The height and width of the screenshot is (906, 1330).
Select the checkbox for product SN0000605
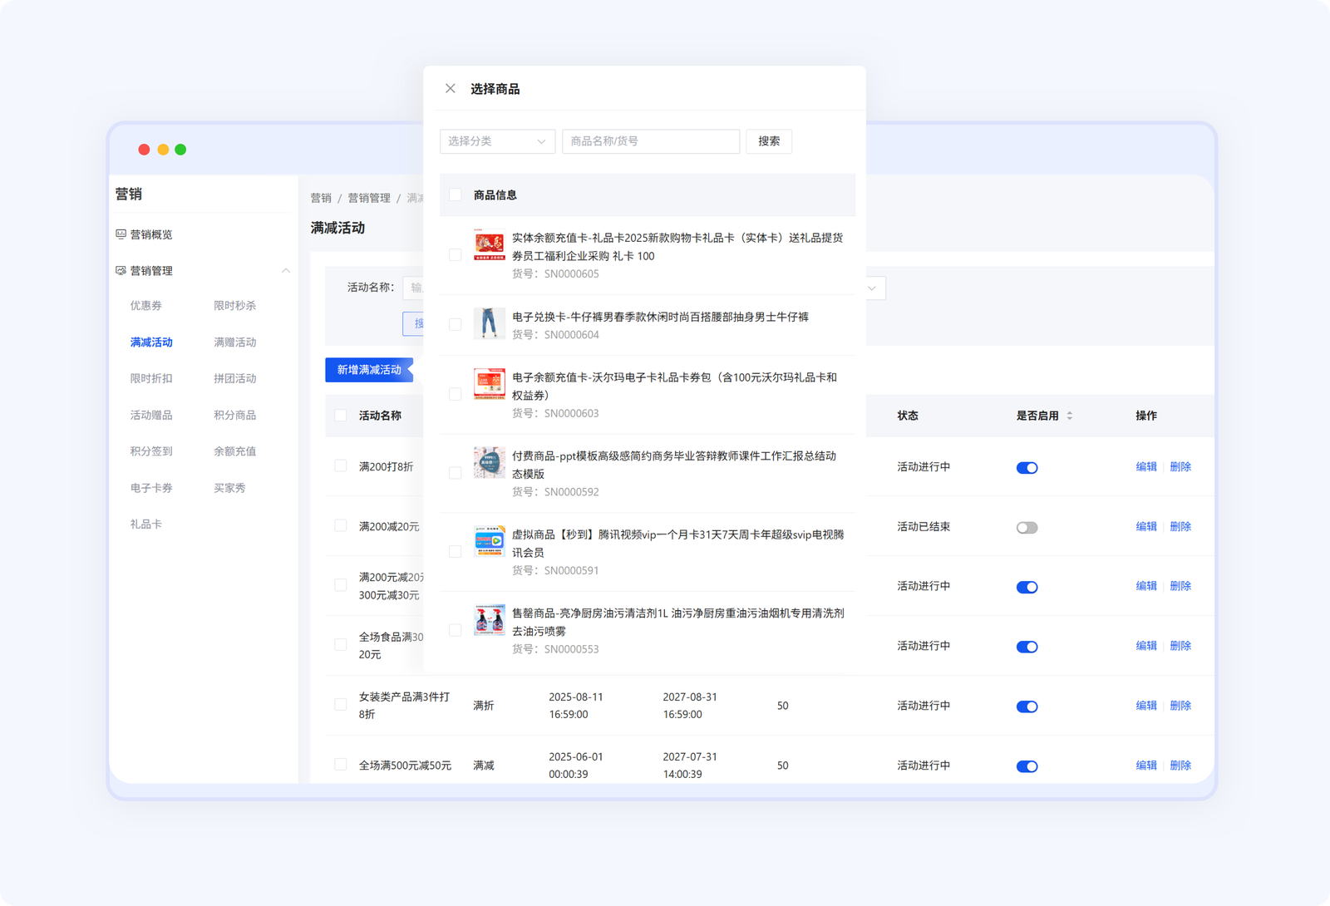pos(455,254)
